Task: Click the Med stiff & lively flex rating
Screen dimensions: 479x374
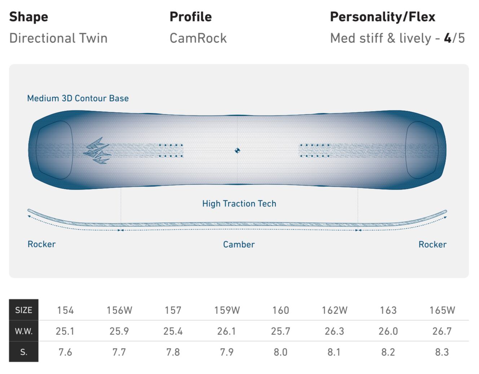Action: [397, 38]
